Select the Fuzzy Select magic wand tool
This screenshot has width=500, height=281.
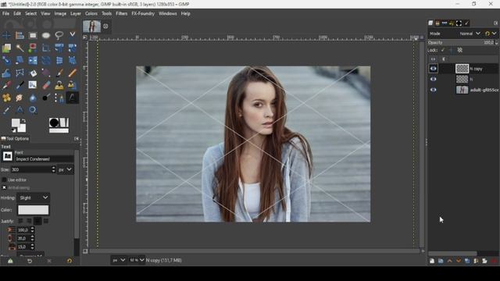[20, 48]
